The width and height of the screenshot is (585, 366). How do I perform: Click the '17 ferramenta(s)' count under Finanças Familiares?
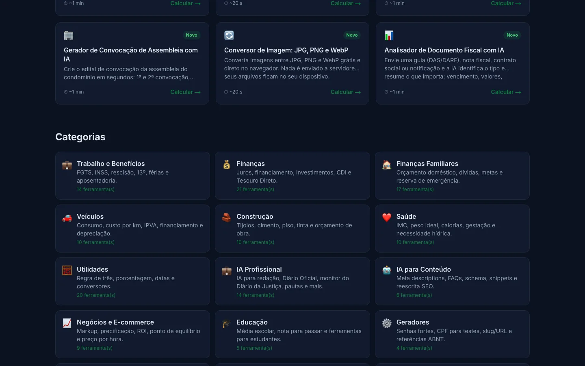coord(415,190)
